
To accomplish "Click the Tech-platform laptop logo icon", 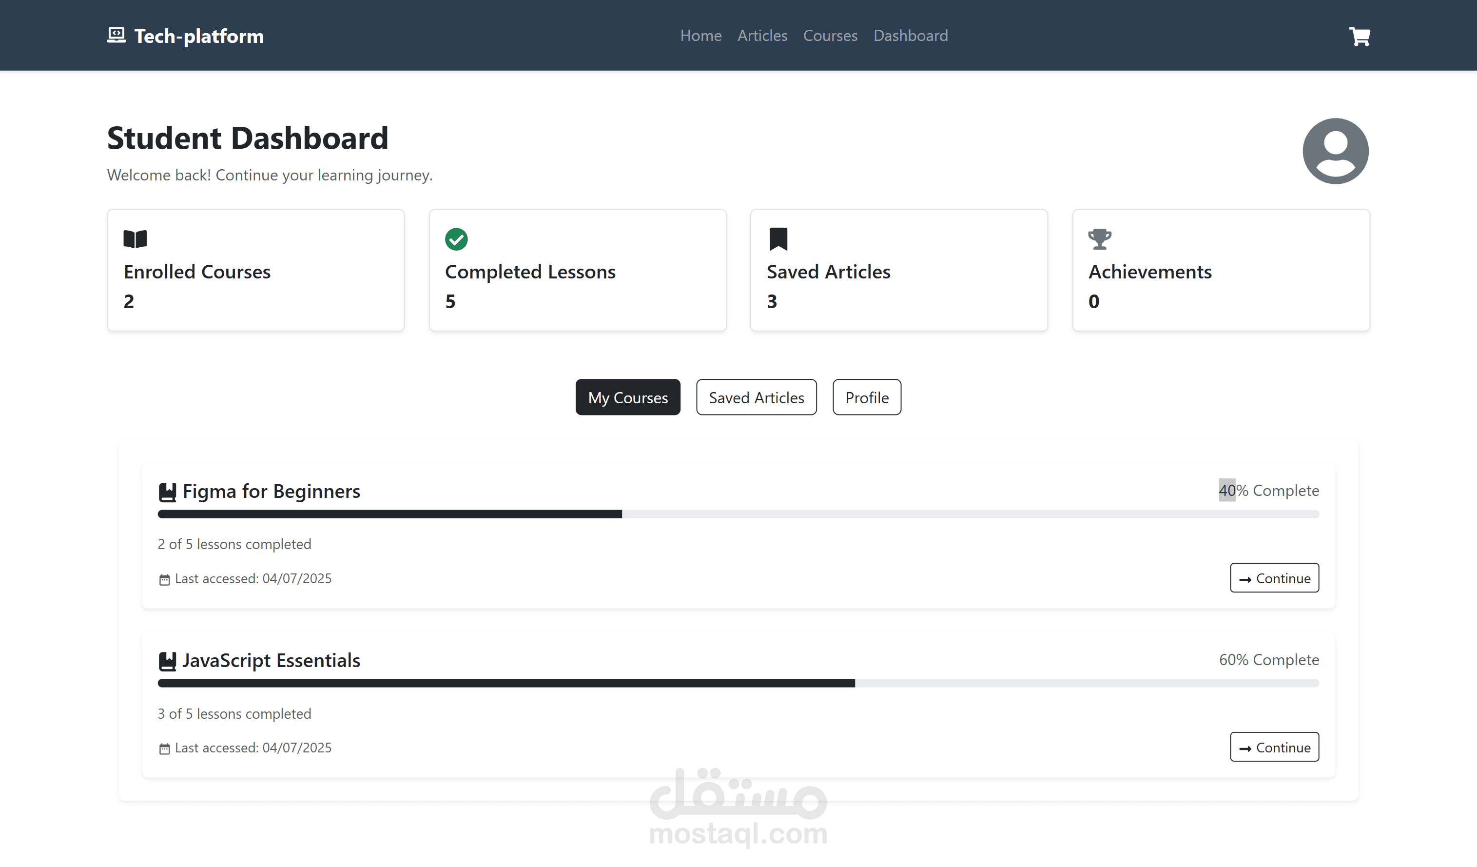I will click(116, 35).
